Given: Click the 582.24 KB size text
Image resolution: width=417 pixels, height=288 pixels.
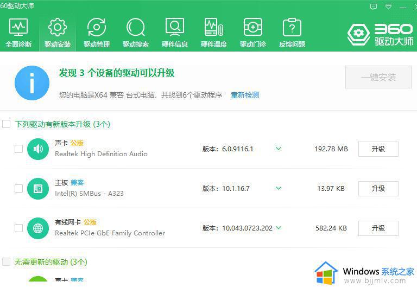Looking at the screenshot, I should pyautogui.click(x=331, y=228).
